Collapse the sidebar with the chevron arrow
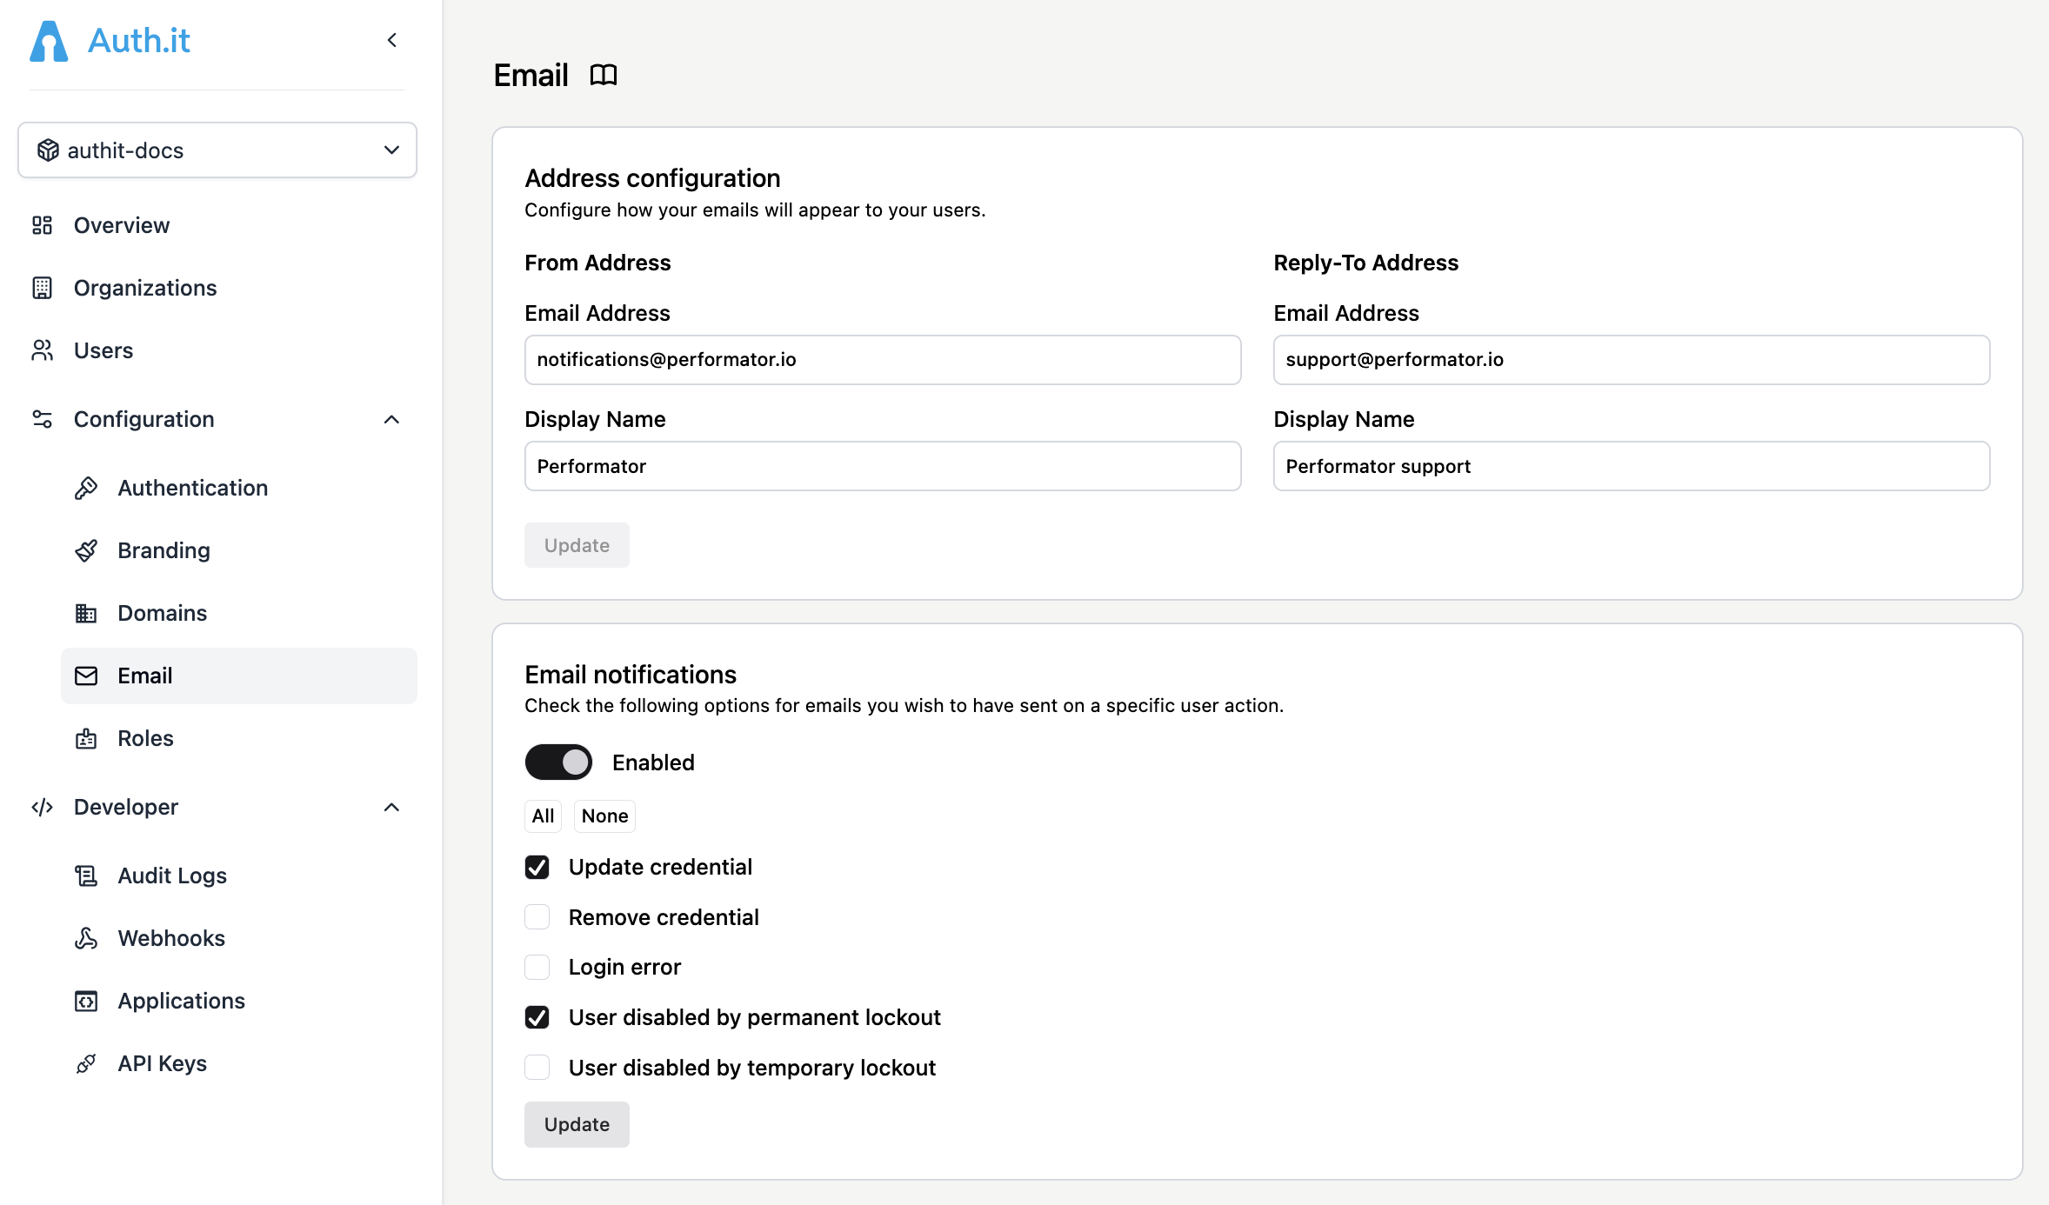2049x1205 pixels. click(390, 40)
